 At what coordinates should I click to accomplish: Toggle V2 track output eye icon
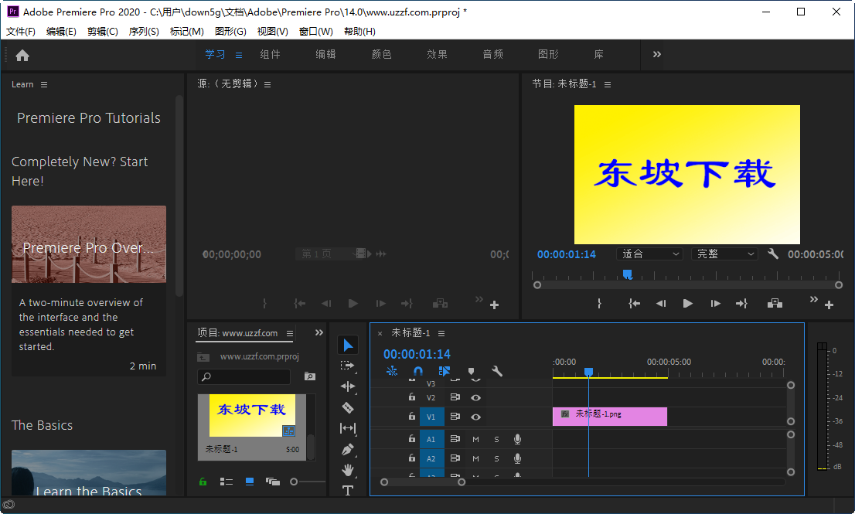pos(477,397)
